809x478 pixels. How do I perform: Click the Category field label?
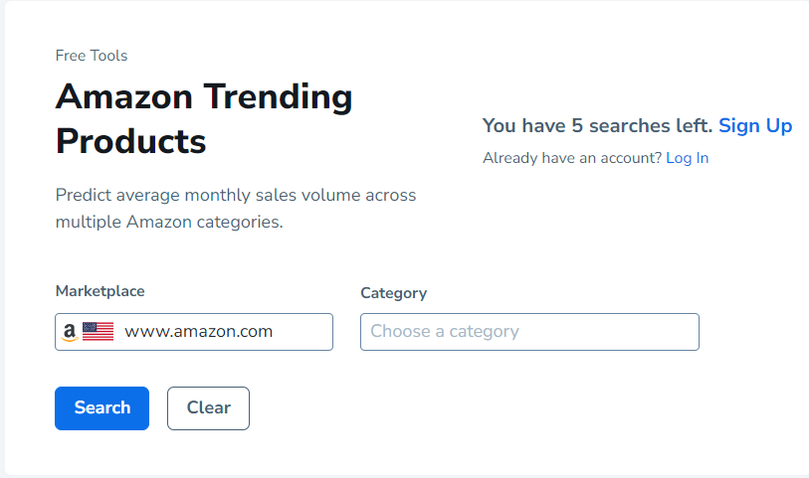[x=393, y=293]
